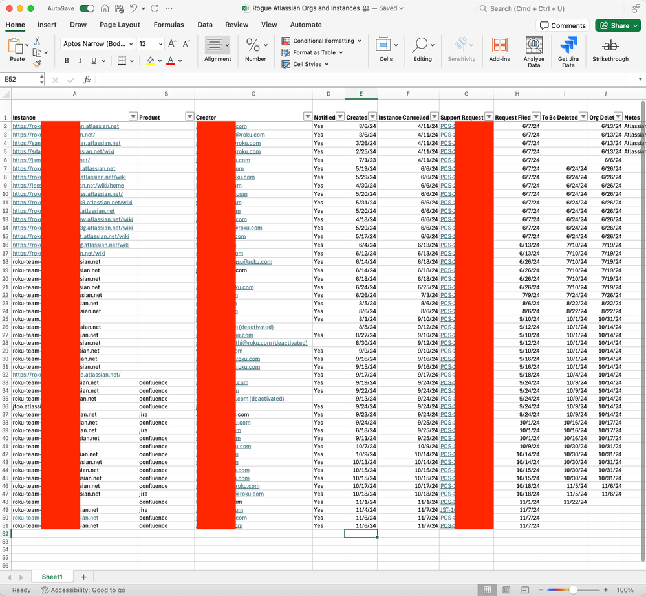This screenshot has width=646, height=596.
Task: Toggle Underline formatting
Action: tap(94, 61)
